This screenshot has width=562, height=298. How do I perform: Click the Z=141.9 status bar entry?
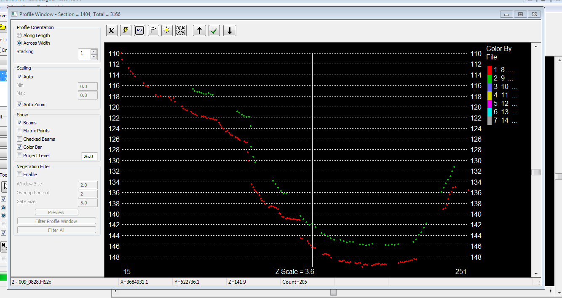click(x=237, y=282)
